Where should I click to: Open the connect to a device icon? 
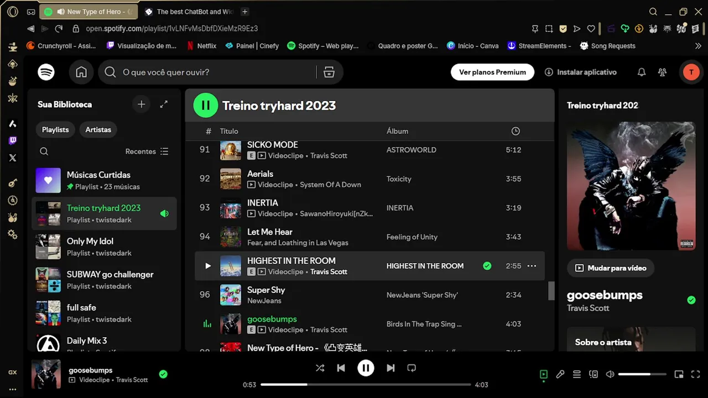pos(594,374)
